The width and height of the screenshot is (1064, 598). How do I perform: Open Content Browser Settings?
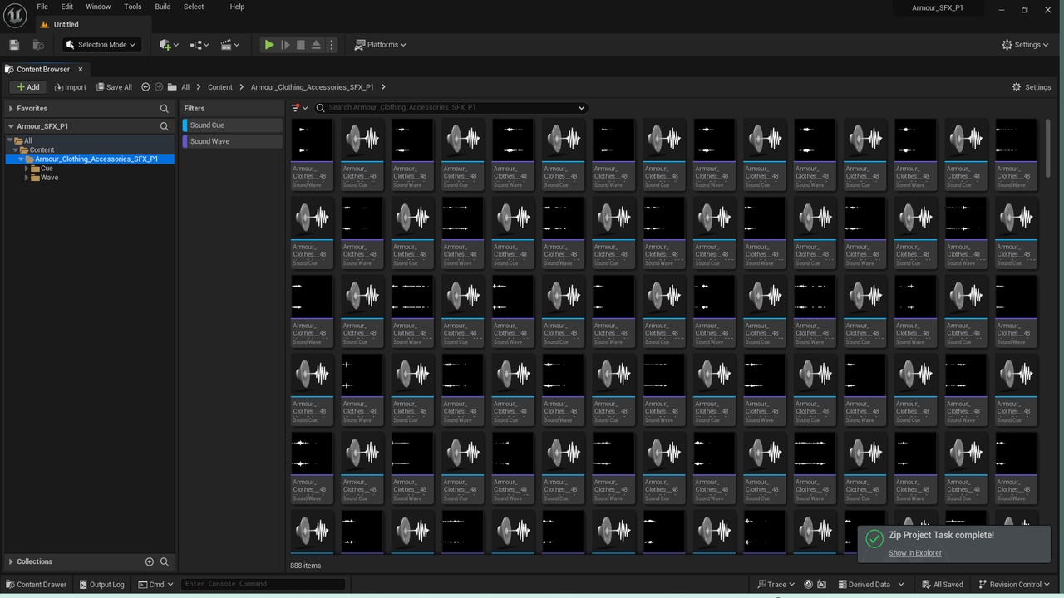(x=1032, y=86)
